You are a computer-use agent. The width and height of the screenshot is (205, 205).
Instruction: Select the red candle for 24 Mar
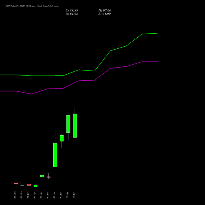coord(16,183)
